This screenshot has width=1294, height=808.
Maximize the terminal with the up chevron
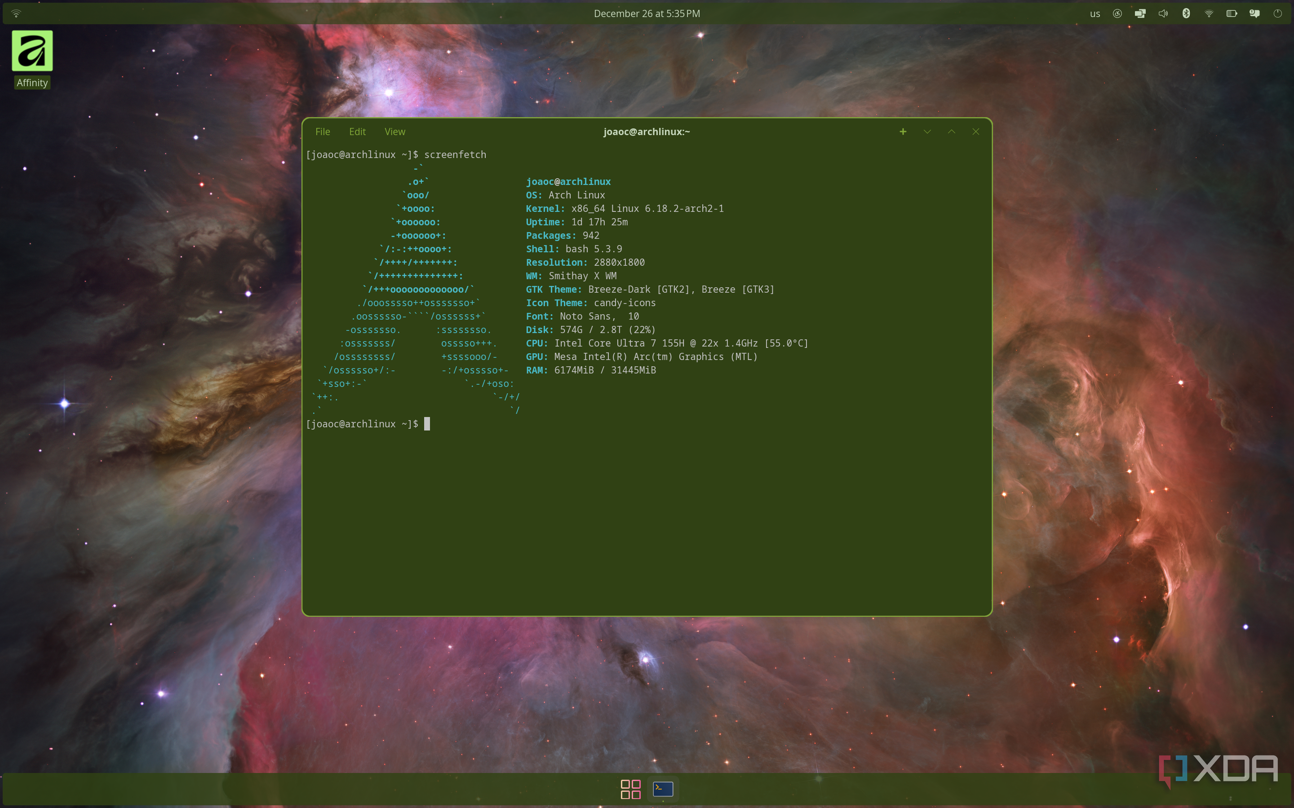click(951, 132)
